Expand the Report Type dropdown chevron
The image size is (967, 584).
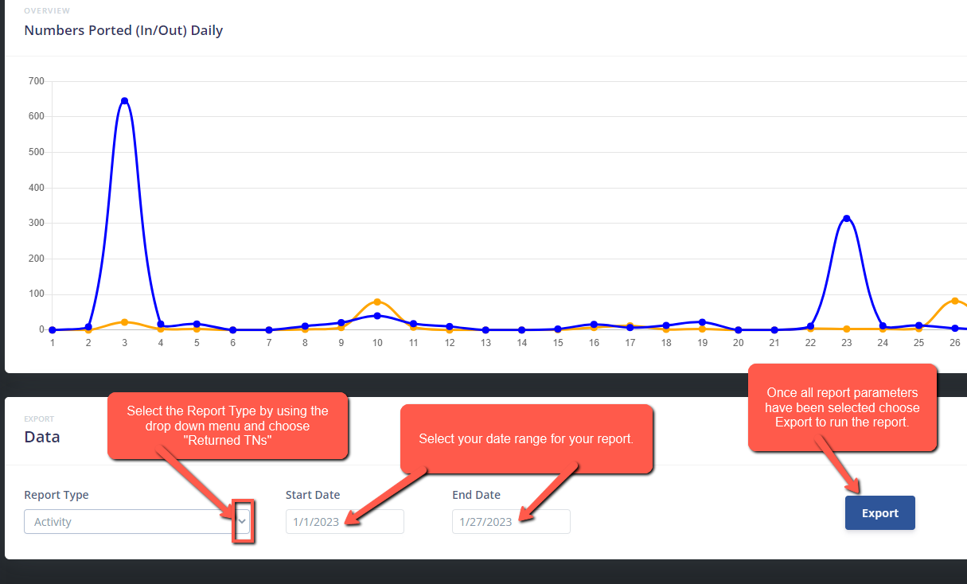(x=243, y=522)
